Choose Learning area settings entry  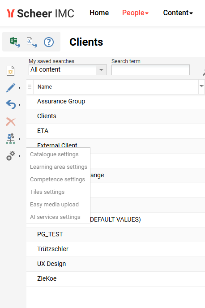[59, 167]
